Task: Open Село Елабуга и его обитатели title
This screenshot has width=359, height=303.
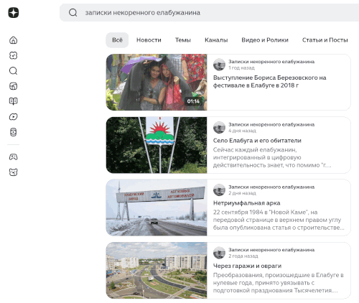Action: (257, 141)
